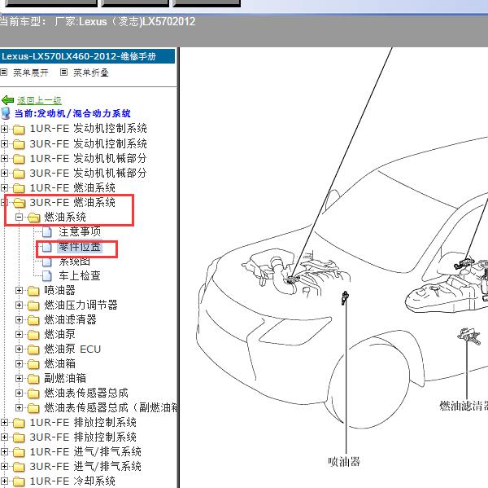
Task: Expand 燃油箱 folder plus sign
Action: [19, 363]
